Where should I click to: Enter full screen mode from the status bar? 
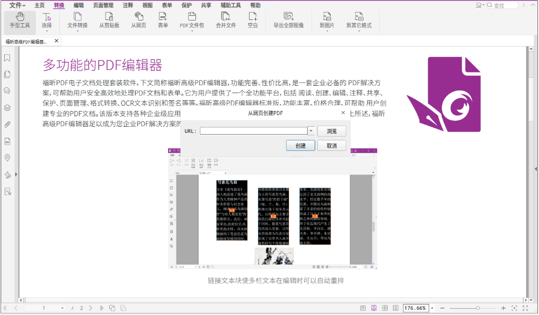525,308
